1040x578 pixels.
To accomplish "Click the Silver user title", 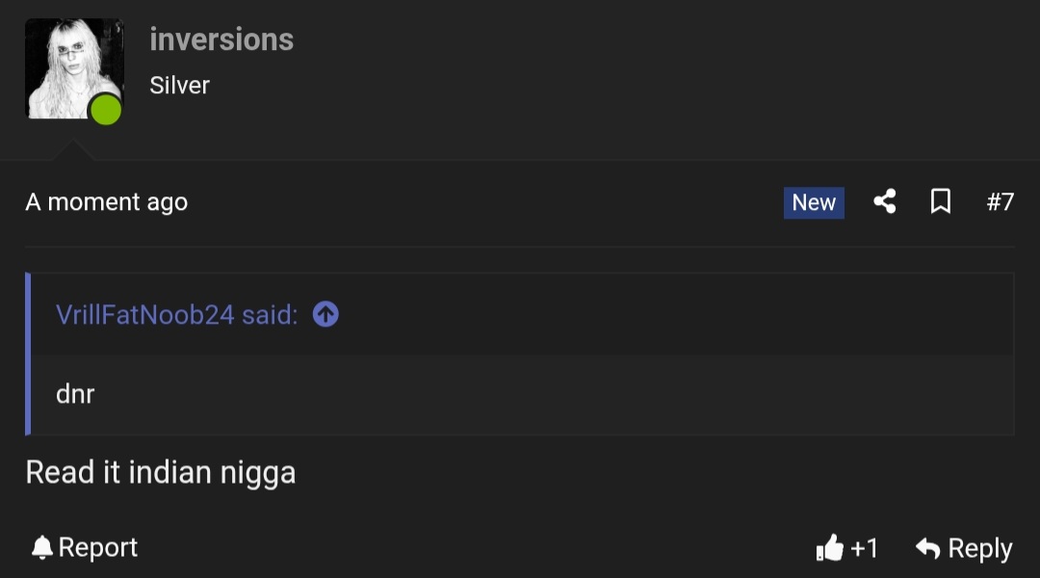I will point(179,85).
